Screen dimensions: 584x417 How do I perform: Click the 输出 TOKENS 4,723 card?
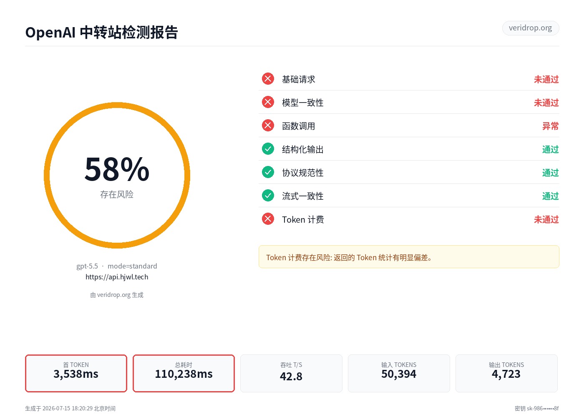(506, 373)
